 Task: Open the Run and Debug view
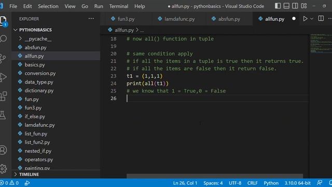coord(3,77)
